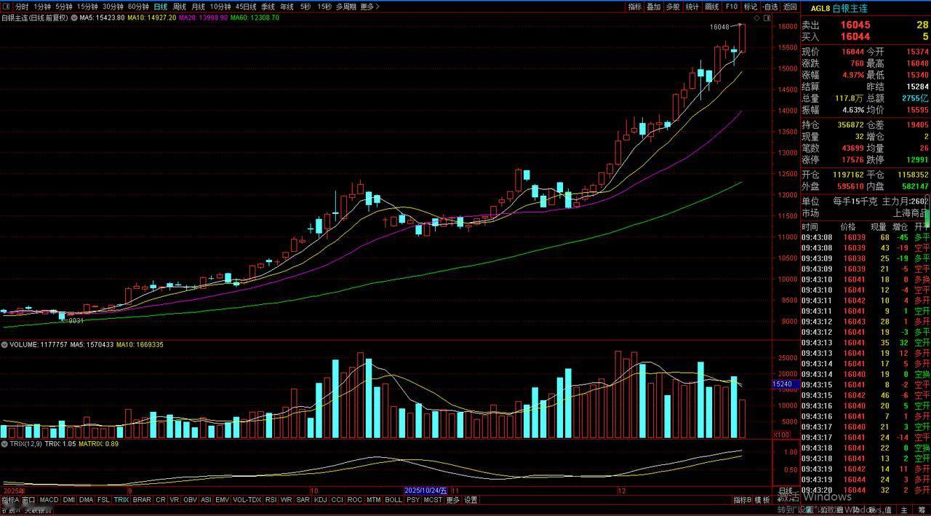Click the 卖出 price 16045
The height and width of the screenshot is (516, 931).
(855, 25)
